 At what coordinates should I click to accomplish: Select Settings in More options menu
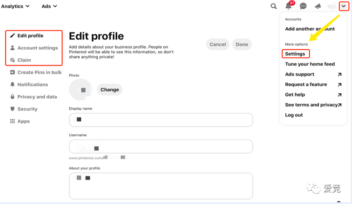point(295,54)
